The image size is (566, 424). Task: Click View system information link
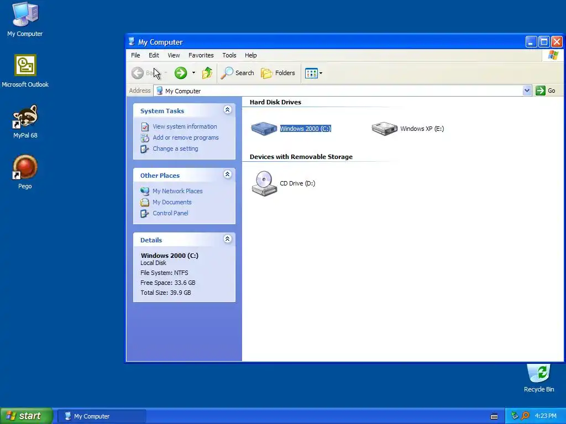[x=185, y=126]
